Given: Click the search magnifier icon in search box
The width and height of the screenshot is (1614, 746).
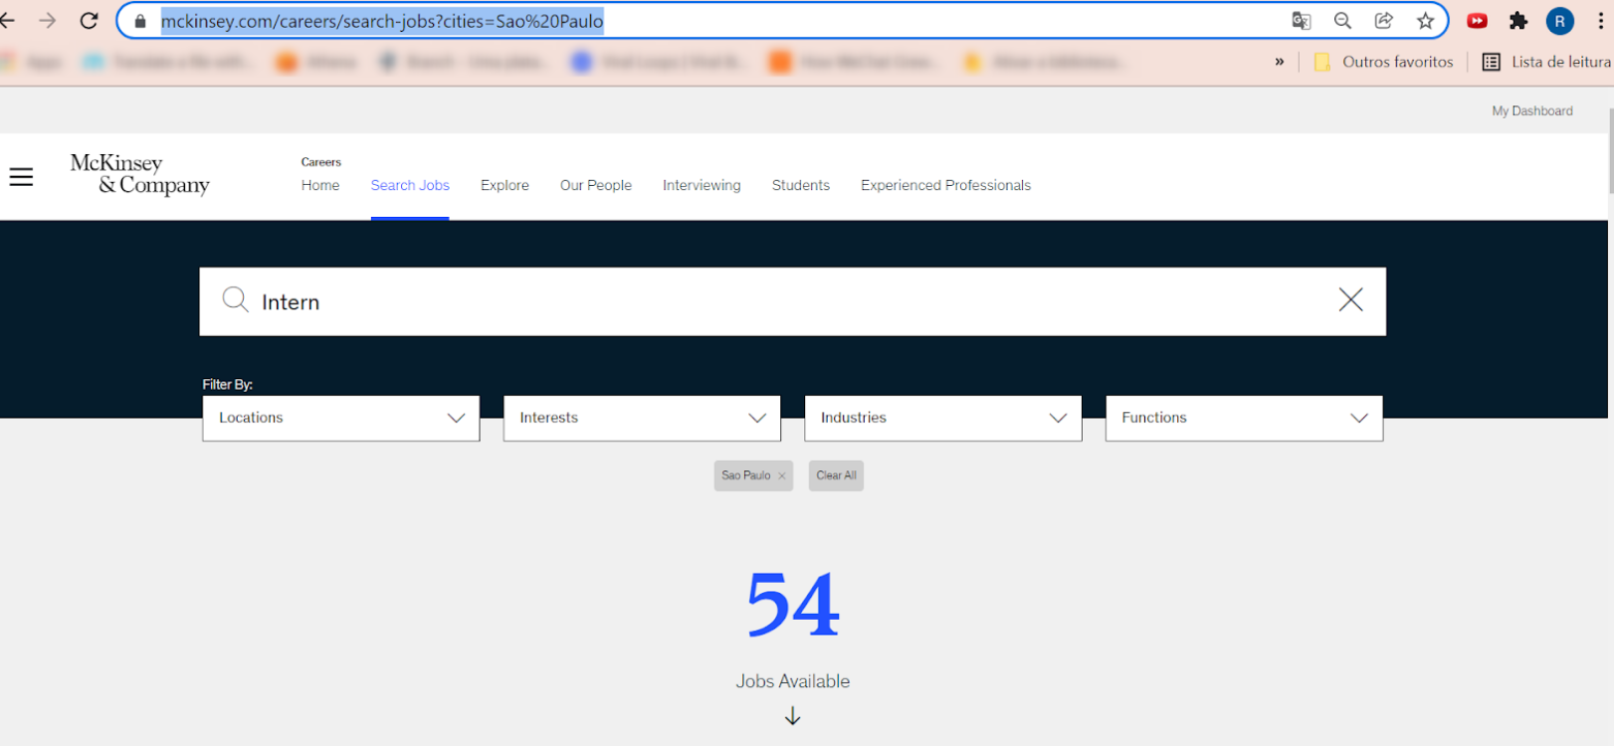Looking at the screenshot, I should (235, 299).
